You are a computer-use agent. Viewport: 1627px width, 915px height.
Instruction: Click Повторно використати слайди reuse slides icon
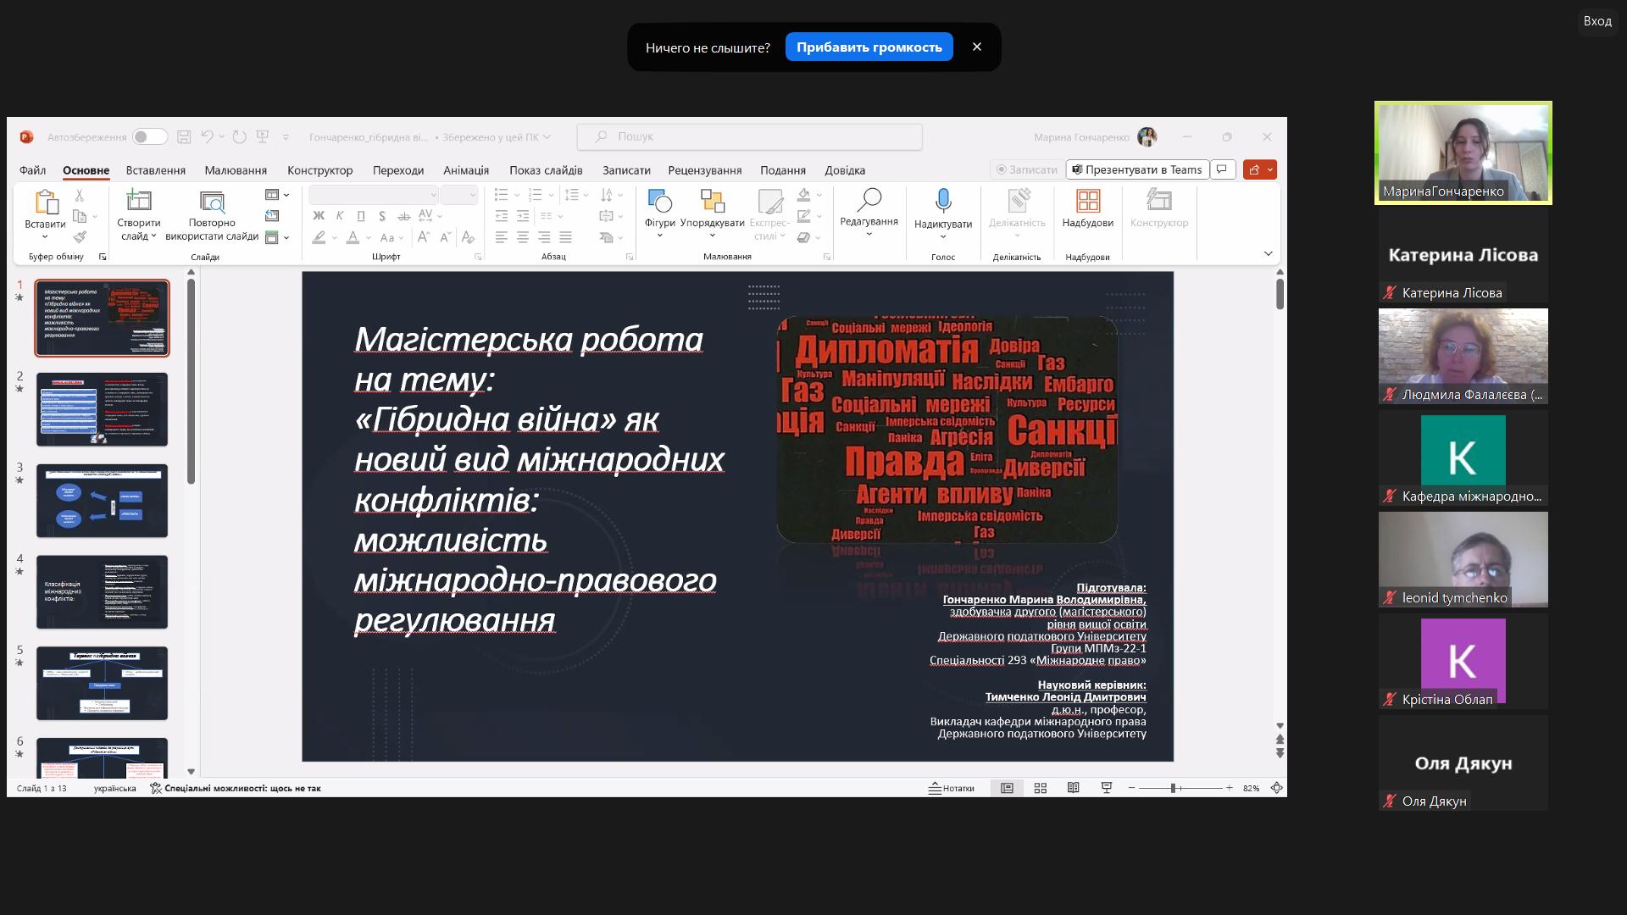coord(212,201)
